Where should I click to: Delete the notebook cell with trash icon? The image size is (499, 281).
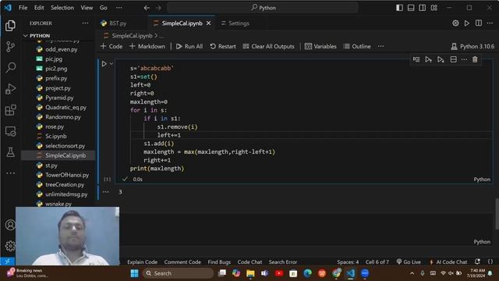click(475, 59)
